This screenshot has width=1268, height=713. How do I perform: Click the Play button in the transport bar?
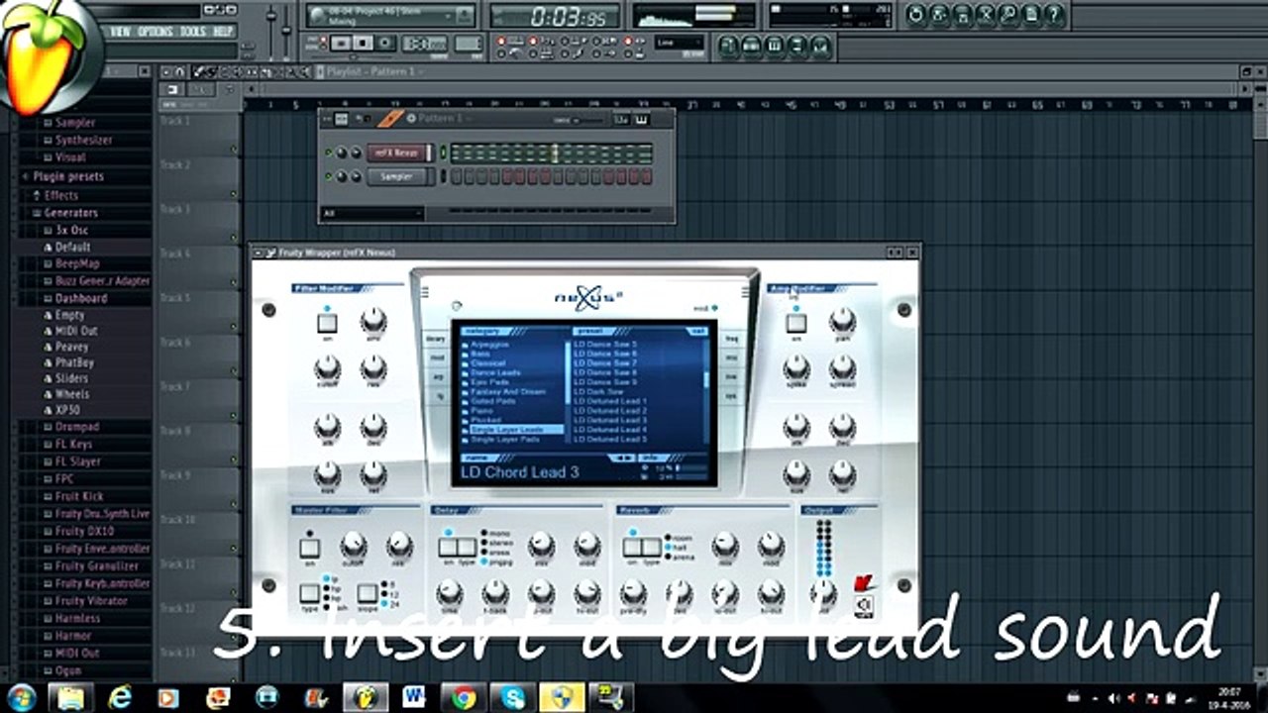[341, 44]
